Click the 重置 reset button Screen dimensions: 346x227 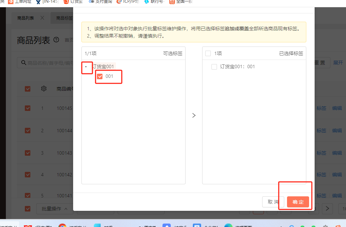coord(322,63)
